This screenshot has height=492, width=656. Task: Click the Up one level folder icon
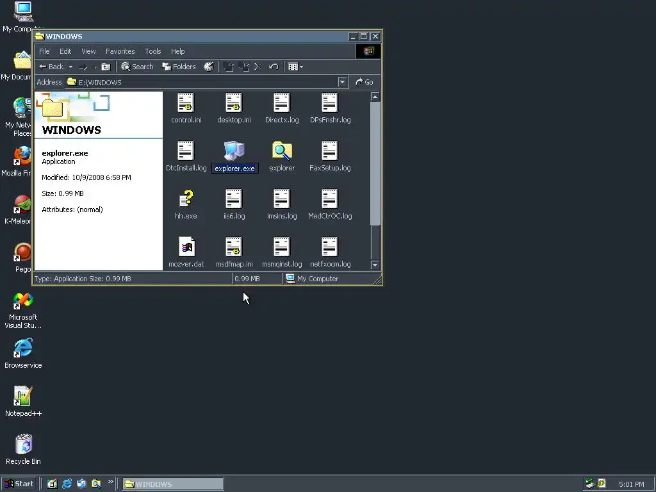point(106,67)
